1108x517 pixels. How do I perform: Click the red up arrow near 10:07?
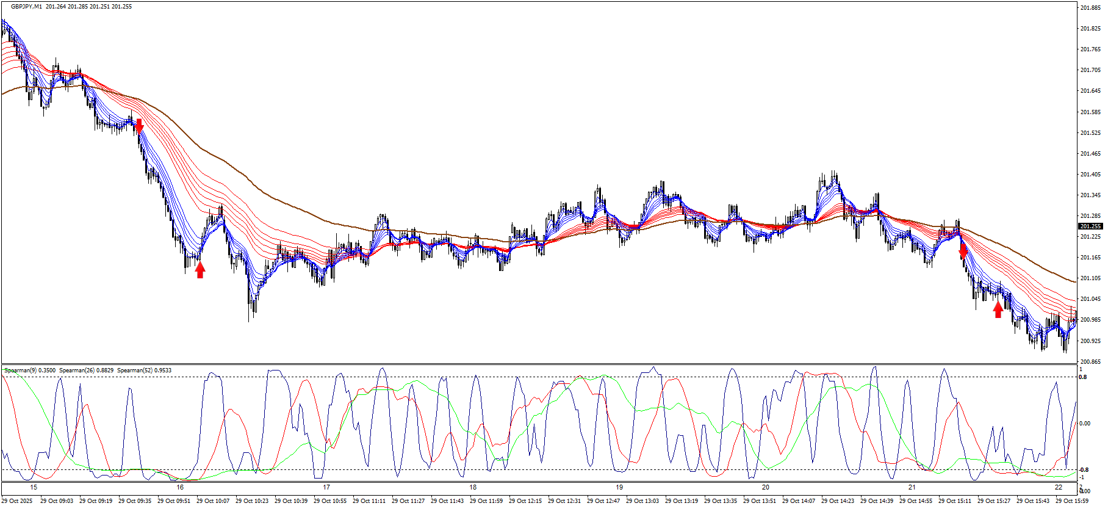click(200, 270)
